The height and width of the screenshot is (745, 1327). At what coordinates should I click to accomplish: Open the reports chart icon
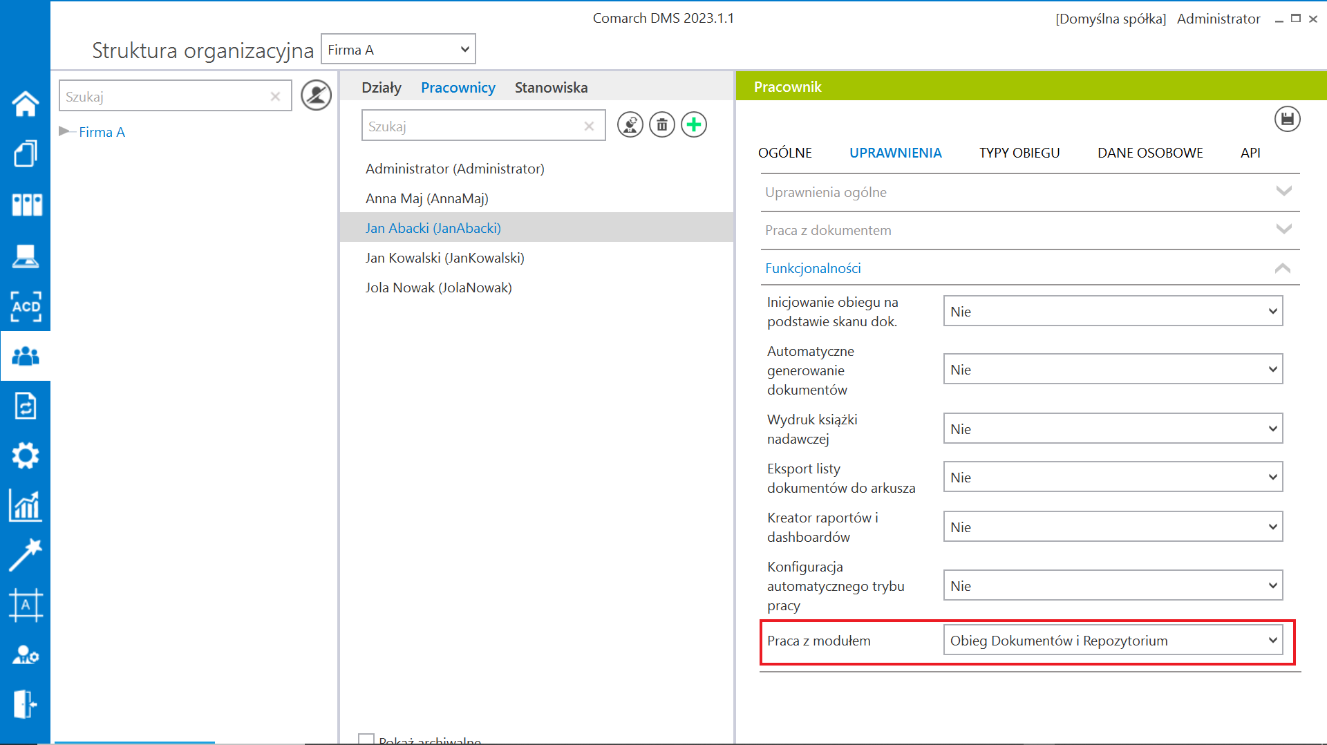click(26, 506)
